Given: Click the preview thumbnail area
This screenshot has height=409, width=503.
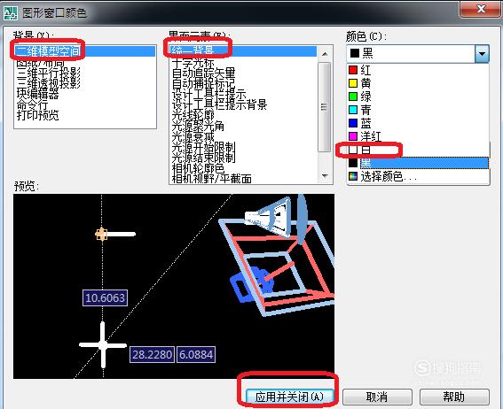Looking at the screenshot, I should pyautogui.click(x=174, y=286).
